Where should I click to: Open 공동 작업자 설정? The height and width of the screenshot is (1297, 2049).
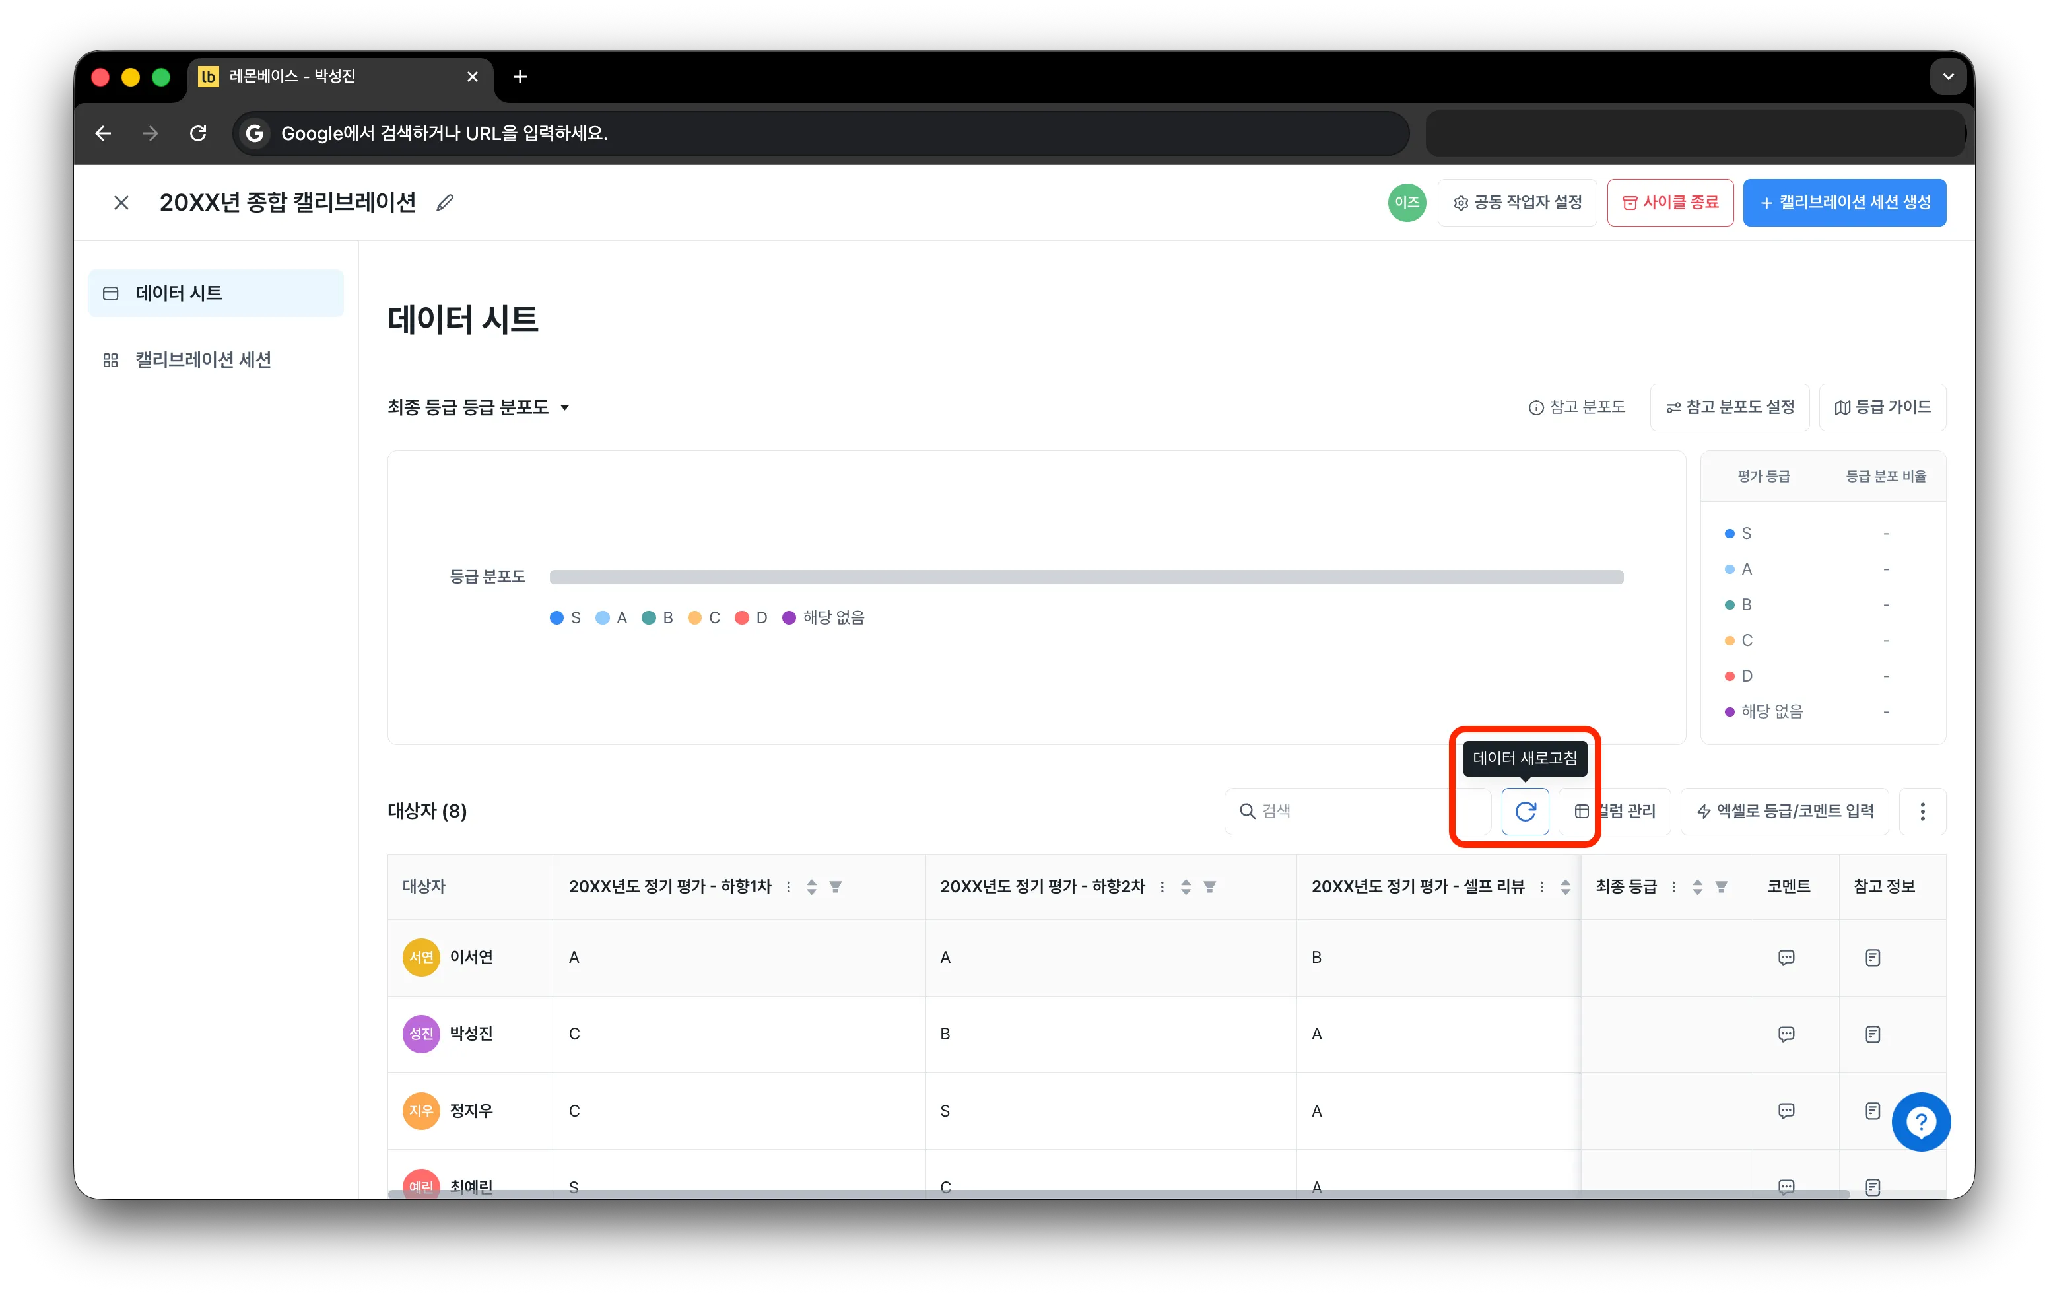pos(1517,203)
